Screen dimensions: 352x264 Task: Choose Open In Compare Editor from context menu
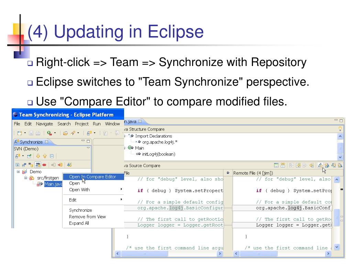(x=93, y=177)
